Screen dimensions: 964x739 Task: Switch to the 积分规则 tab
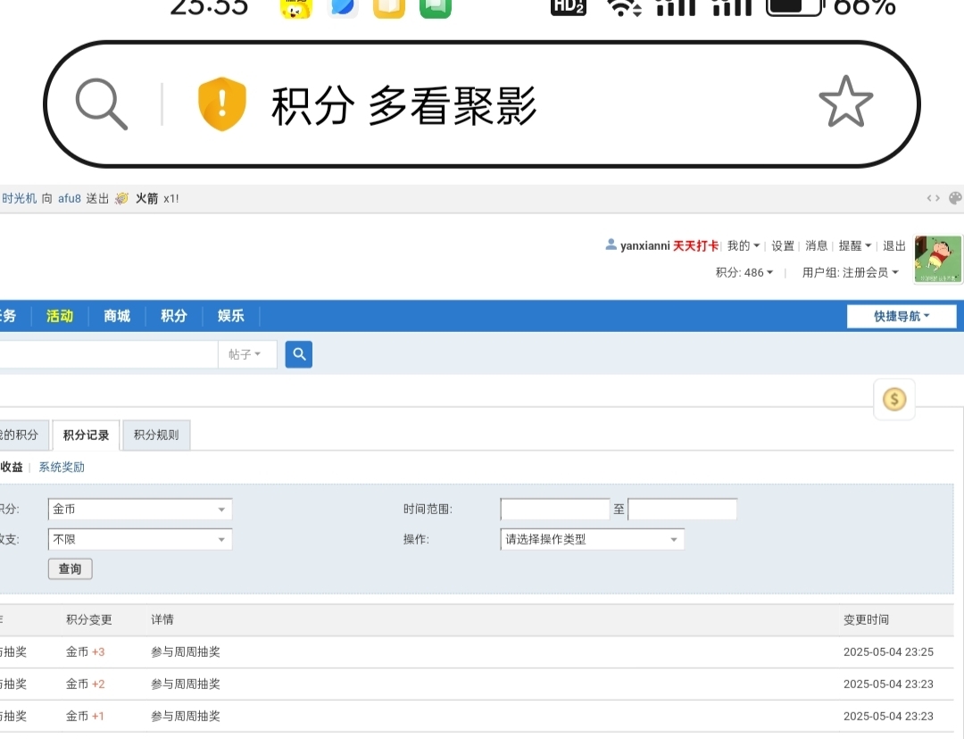tap(156, 436)
